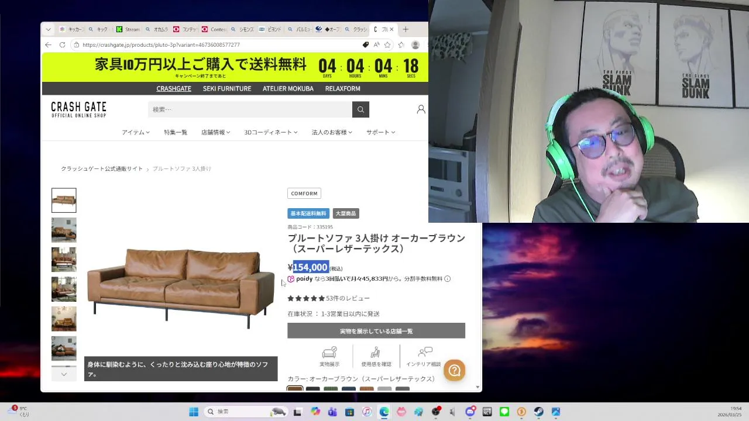
Task: Select the black color swatch
Action: pos(313,389)
